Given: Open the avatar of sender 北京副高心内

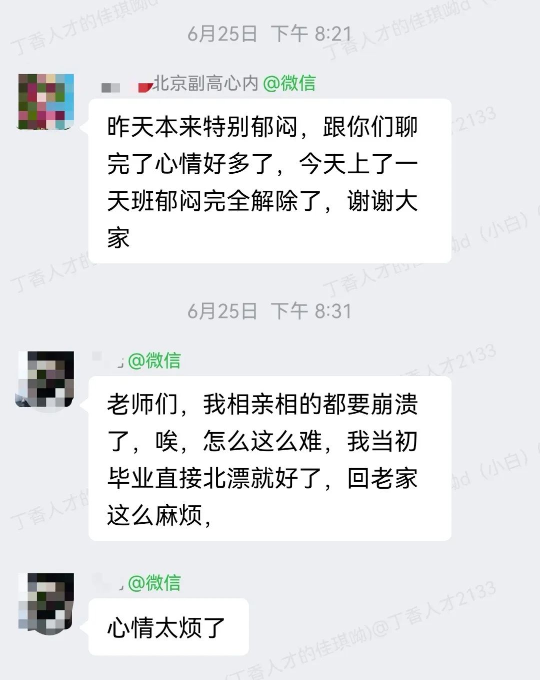Looking at the screenshot, I should (46, 101).
